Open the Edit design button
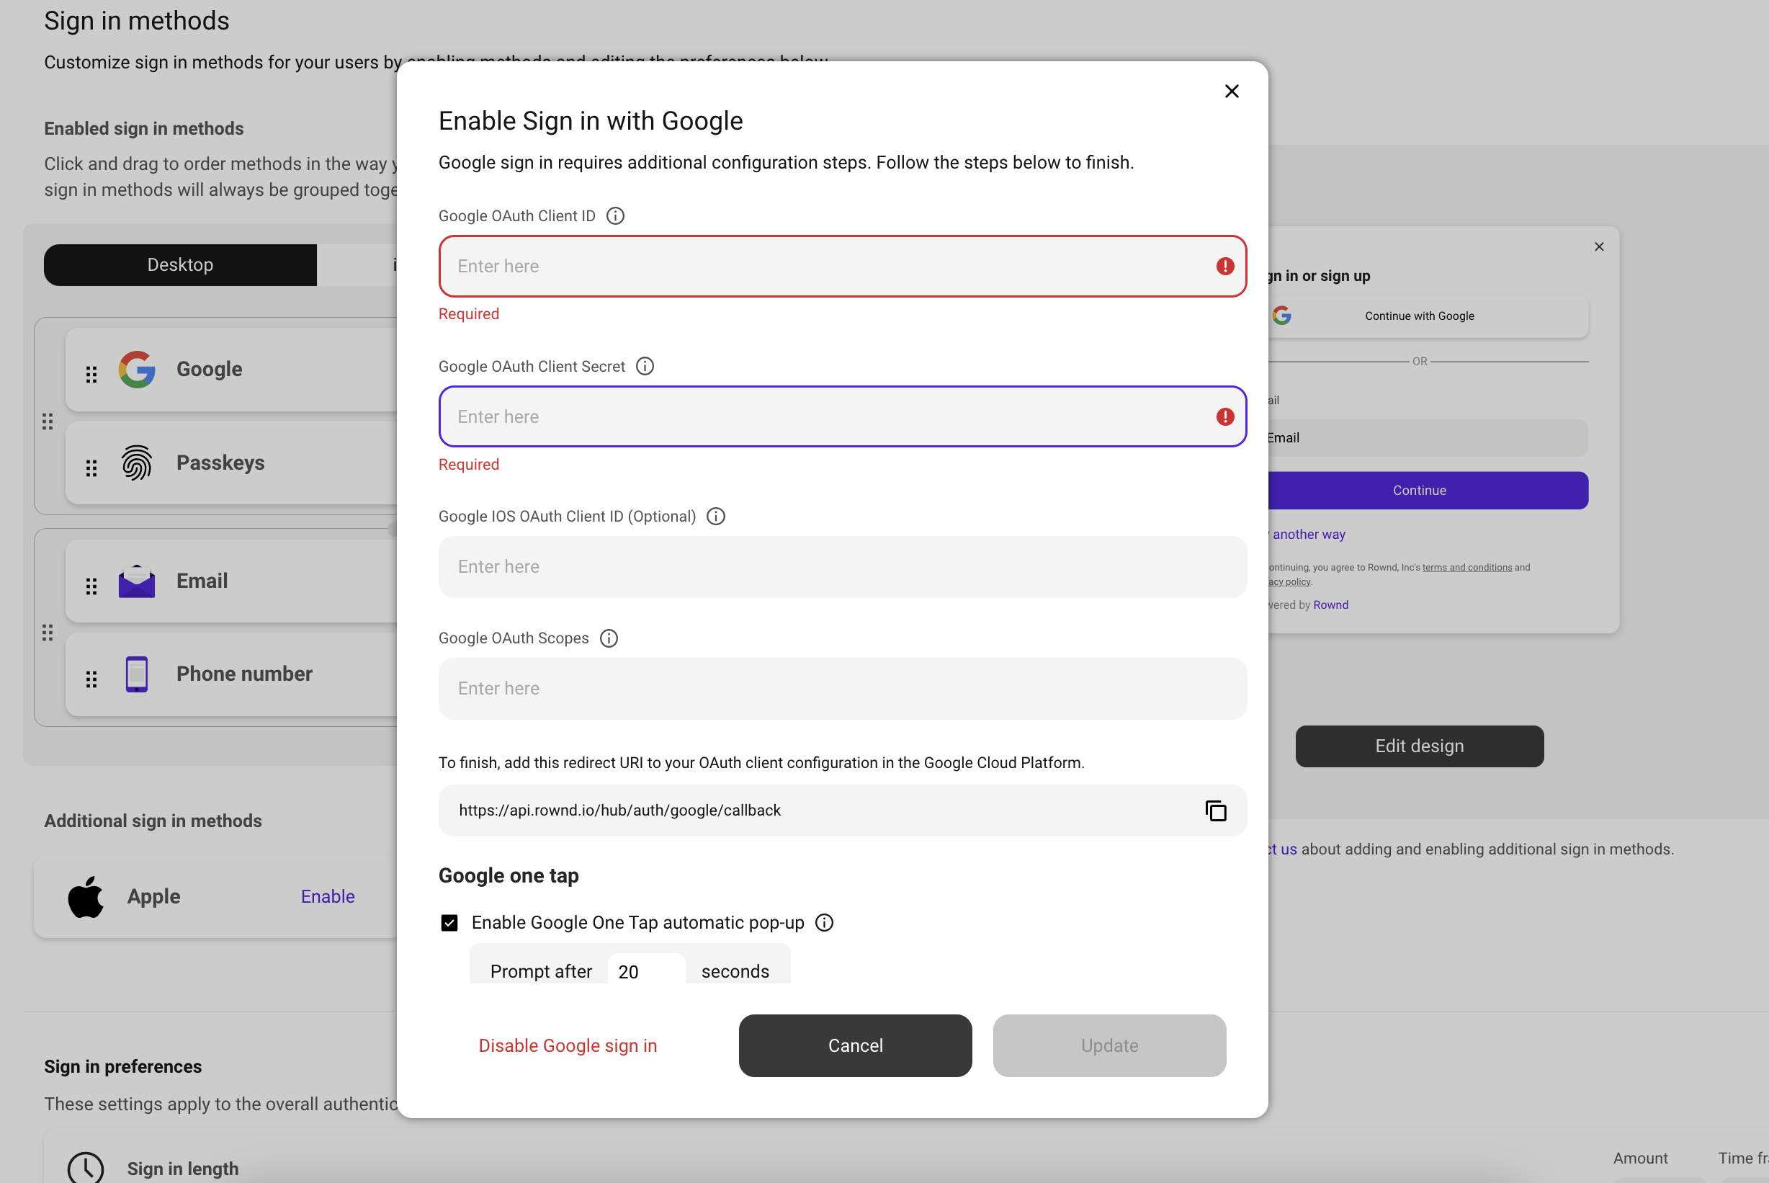This screenshot has height=1183, width=1769. [1418, 746]
